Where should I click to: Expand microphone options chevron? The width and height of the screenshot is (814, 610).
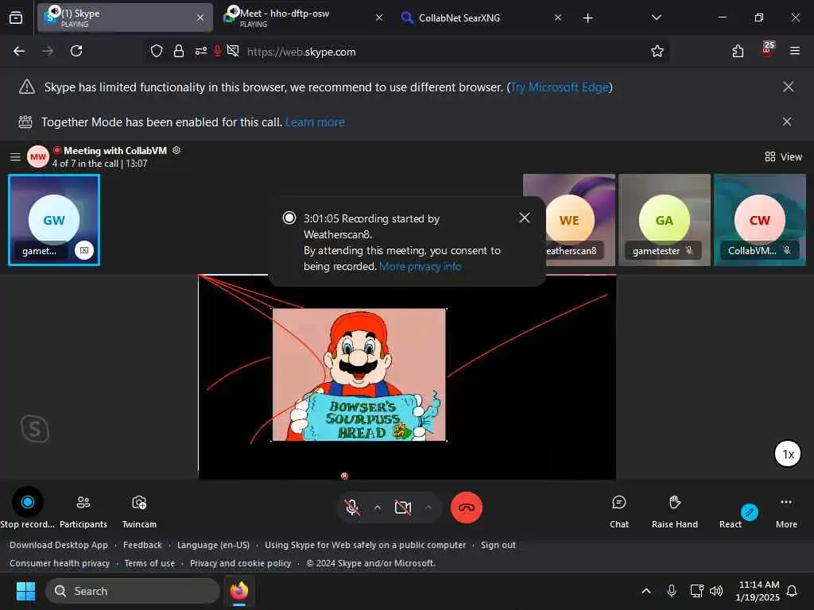point(378,508)
